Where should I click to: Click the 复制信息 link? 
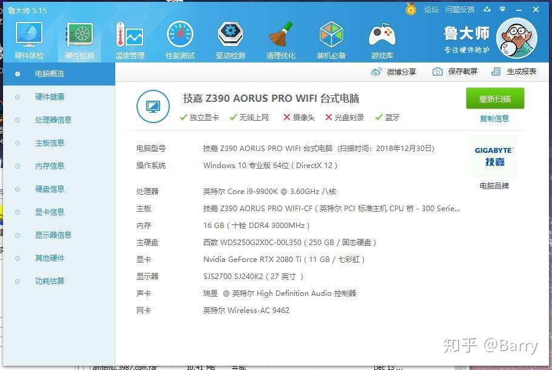pyautogui.click(x=494, y=119)
